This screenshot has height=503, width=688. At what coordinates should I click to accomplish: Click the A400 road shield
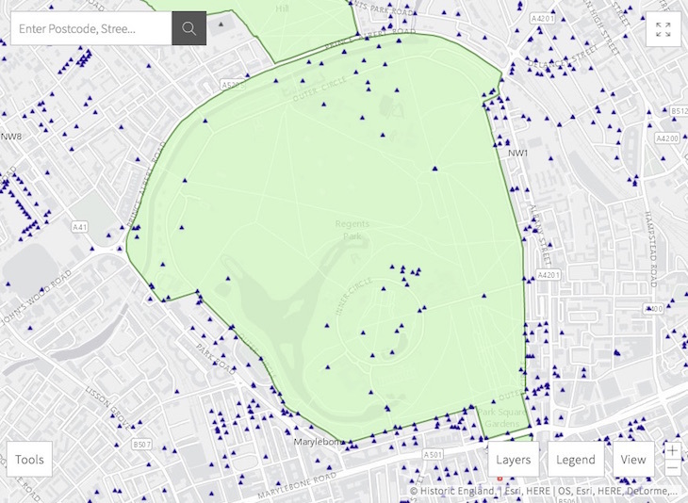tap(652, 308)
